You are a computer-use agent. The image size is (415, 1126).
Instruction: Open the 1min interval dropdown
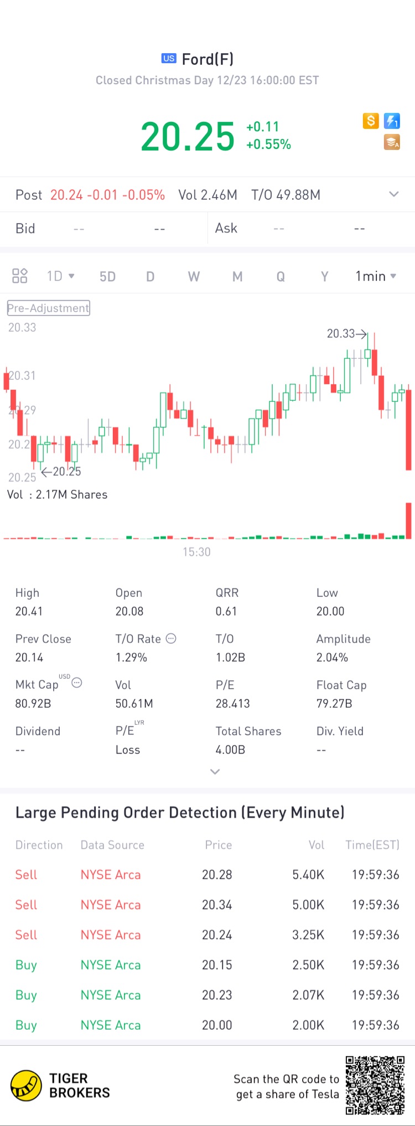(376, 276)
